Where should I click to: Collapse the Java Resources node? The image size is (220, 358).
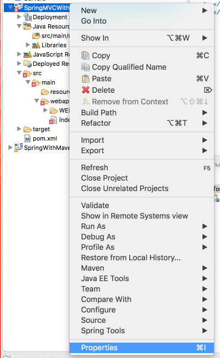click(x=19, y=26)
